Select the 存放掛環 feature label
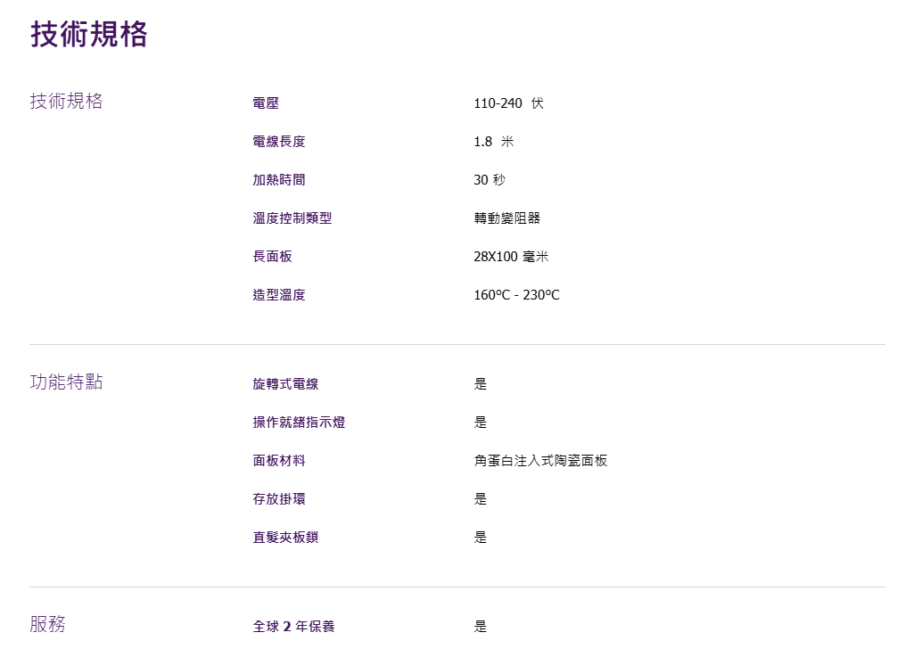This screenshot has width=897, height=649. point(279,499)
